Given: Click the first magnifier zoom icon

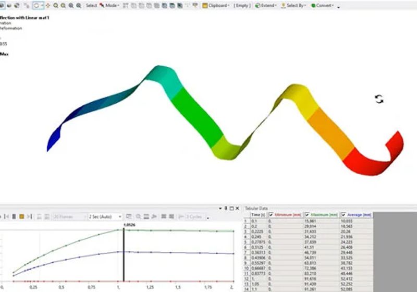Looking at the screenshot, I should [x=56, y=5].
